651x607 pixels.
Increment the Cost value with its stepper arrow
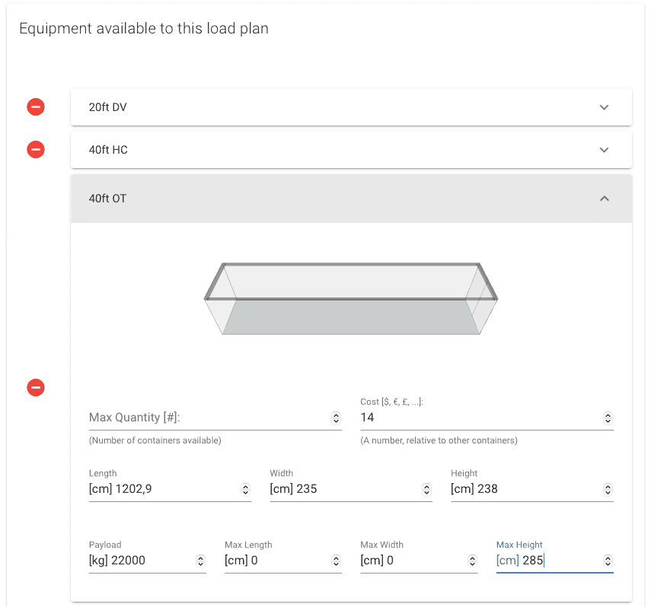[608, 414]
